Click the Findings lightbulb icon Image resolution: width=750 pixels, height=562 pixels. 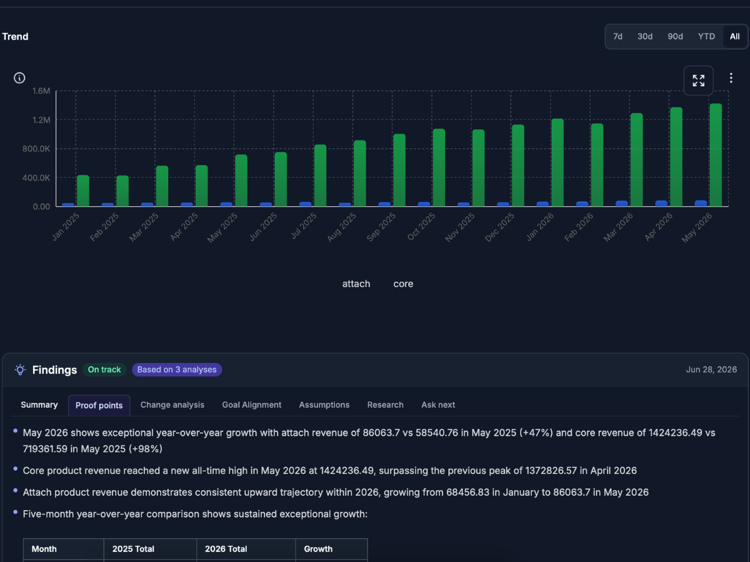[20, 370]
